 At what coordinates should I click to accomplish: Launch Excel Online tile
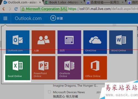18,68
